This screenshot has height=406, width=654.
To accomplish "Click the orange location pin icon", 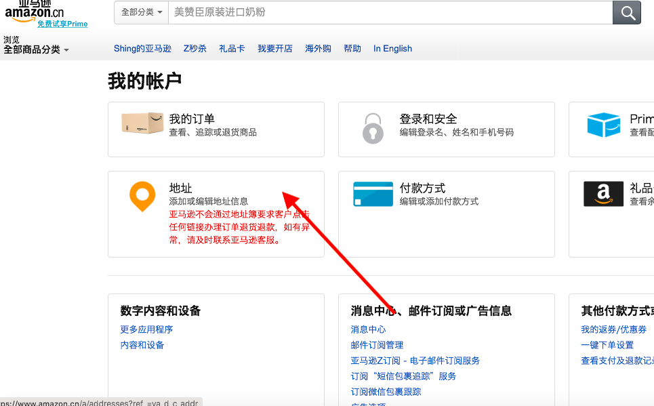I will 142,196.
